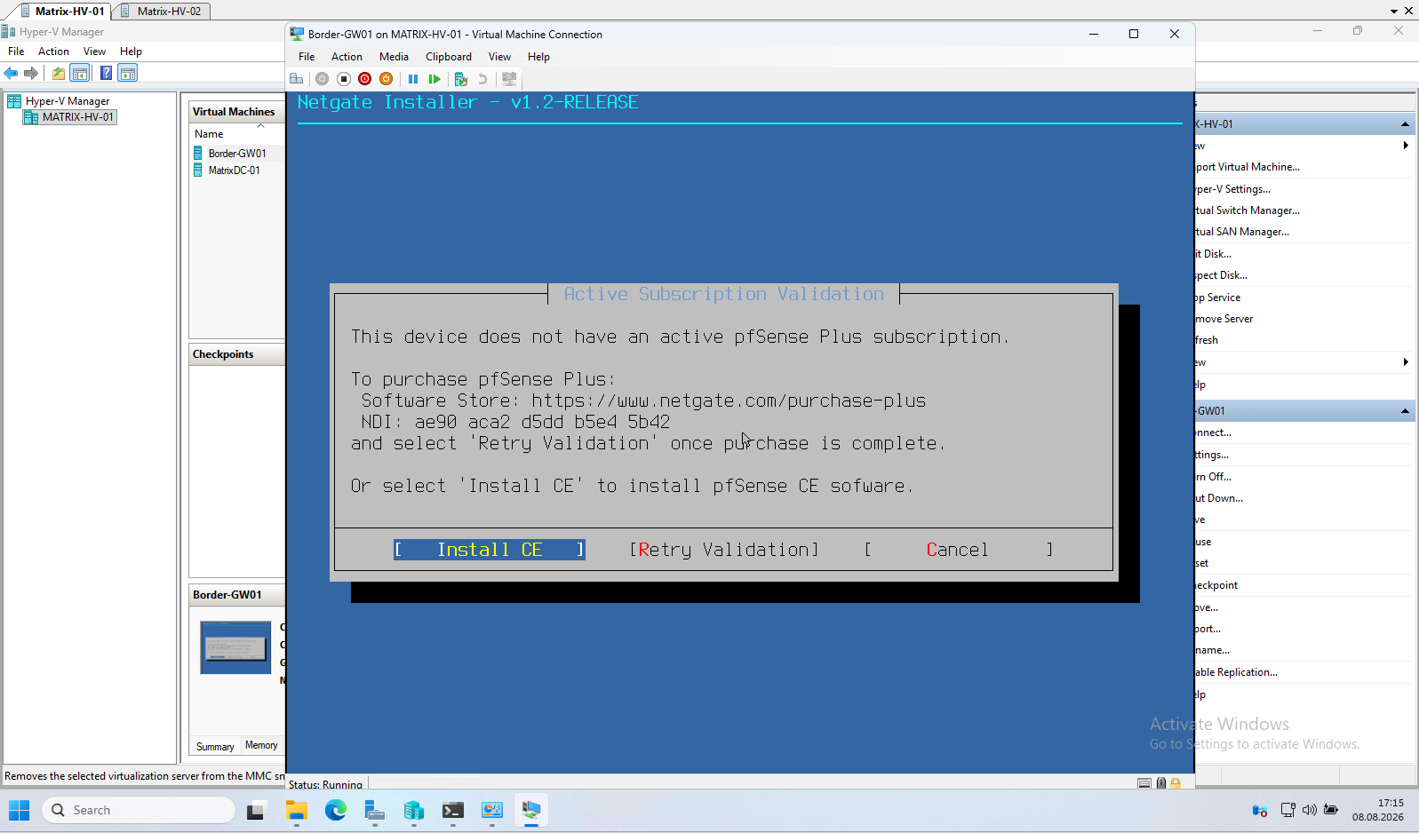The height and width of the screenshot is (833, 1419).
Task: Click the Back arrow in Hyper-V Manager
Action: pos(11,73)
